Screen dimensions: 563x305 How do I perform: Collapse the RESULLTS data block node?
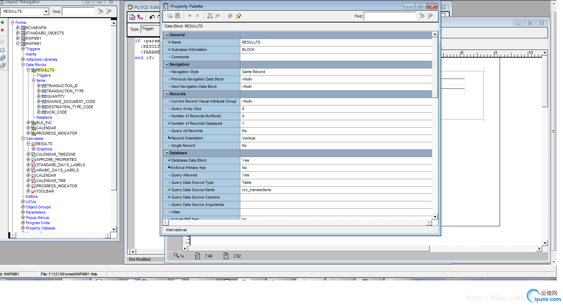pos(28,70)
